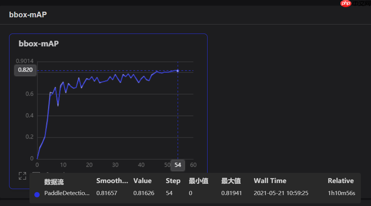The width and height of the screenshot is (371, 206).
Task: Click the blue PaddleDetection series color dot
Action: coord(37,195)
